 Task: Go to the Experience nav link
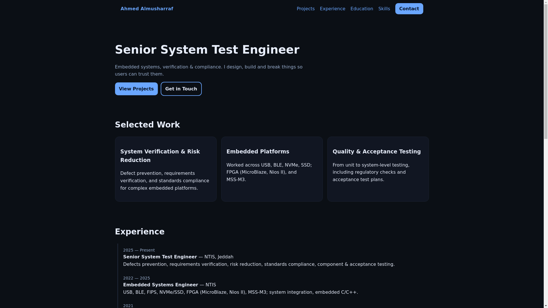pos(333,9)
